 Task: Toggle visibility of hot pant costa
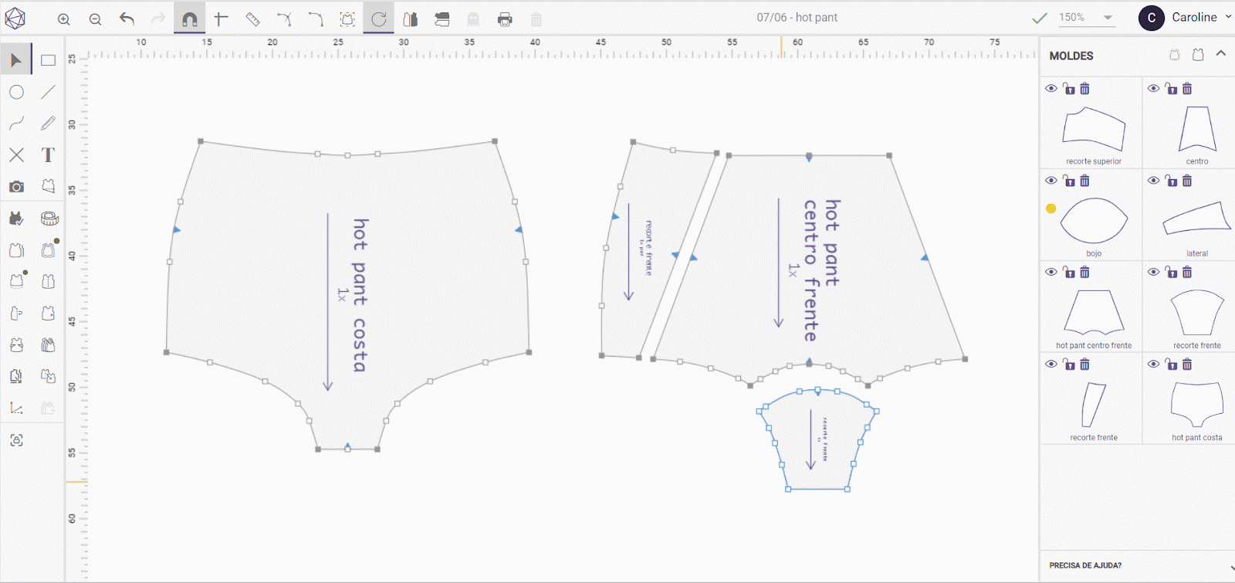pyautogui.click(x=1153, y=364)
